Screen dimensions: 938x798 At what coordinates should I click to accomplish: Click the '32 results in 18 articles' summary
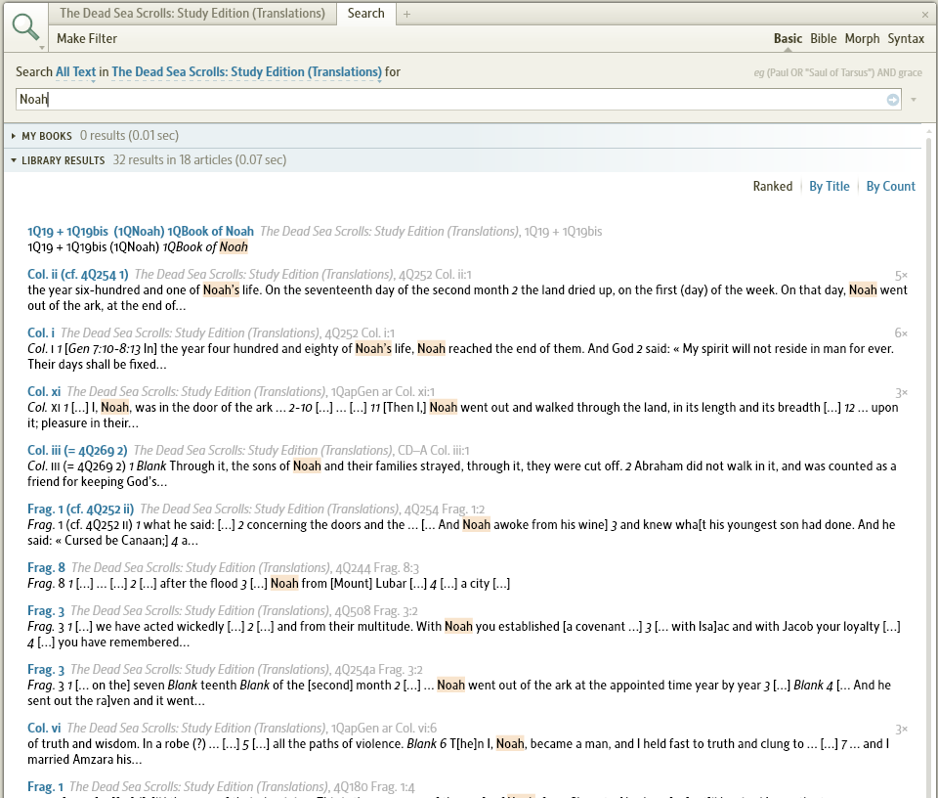[199, 160]
